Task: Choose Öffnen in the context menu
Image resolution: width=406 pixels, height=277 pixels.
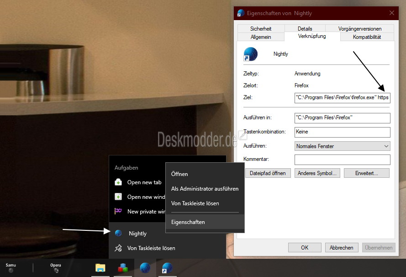Action: point(205,174)
